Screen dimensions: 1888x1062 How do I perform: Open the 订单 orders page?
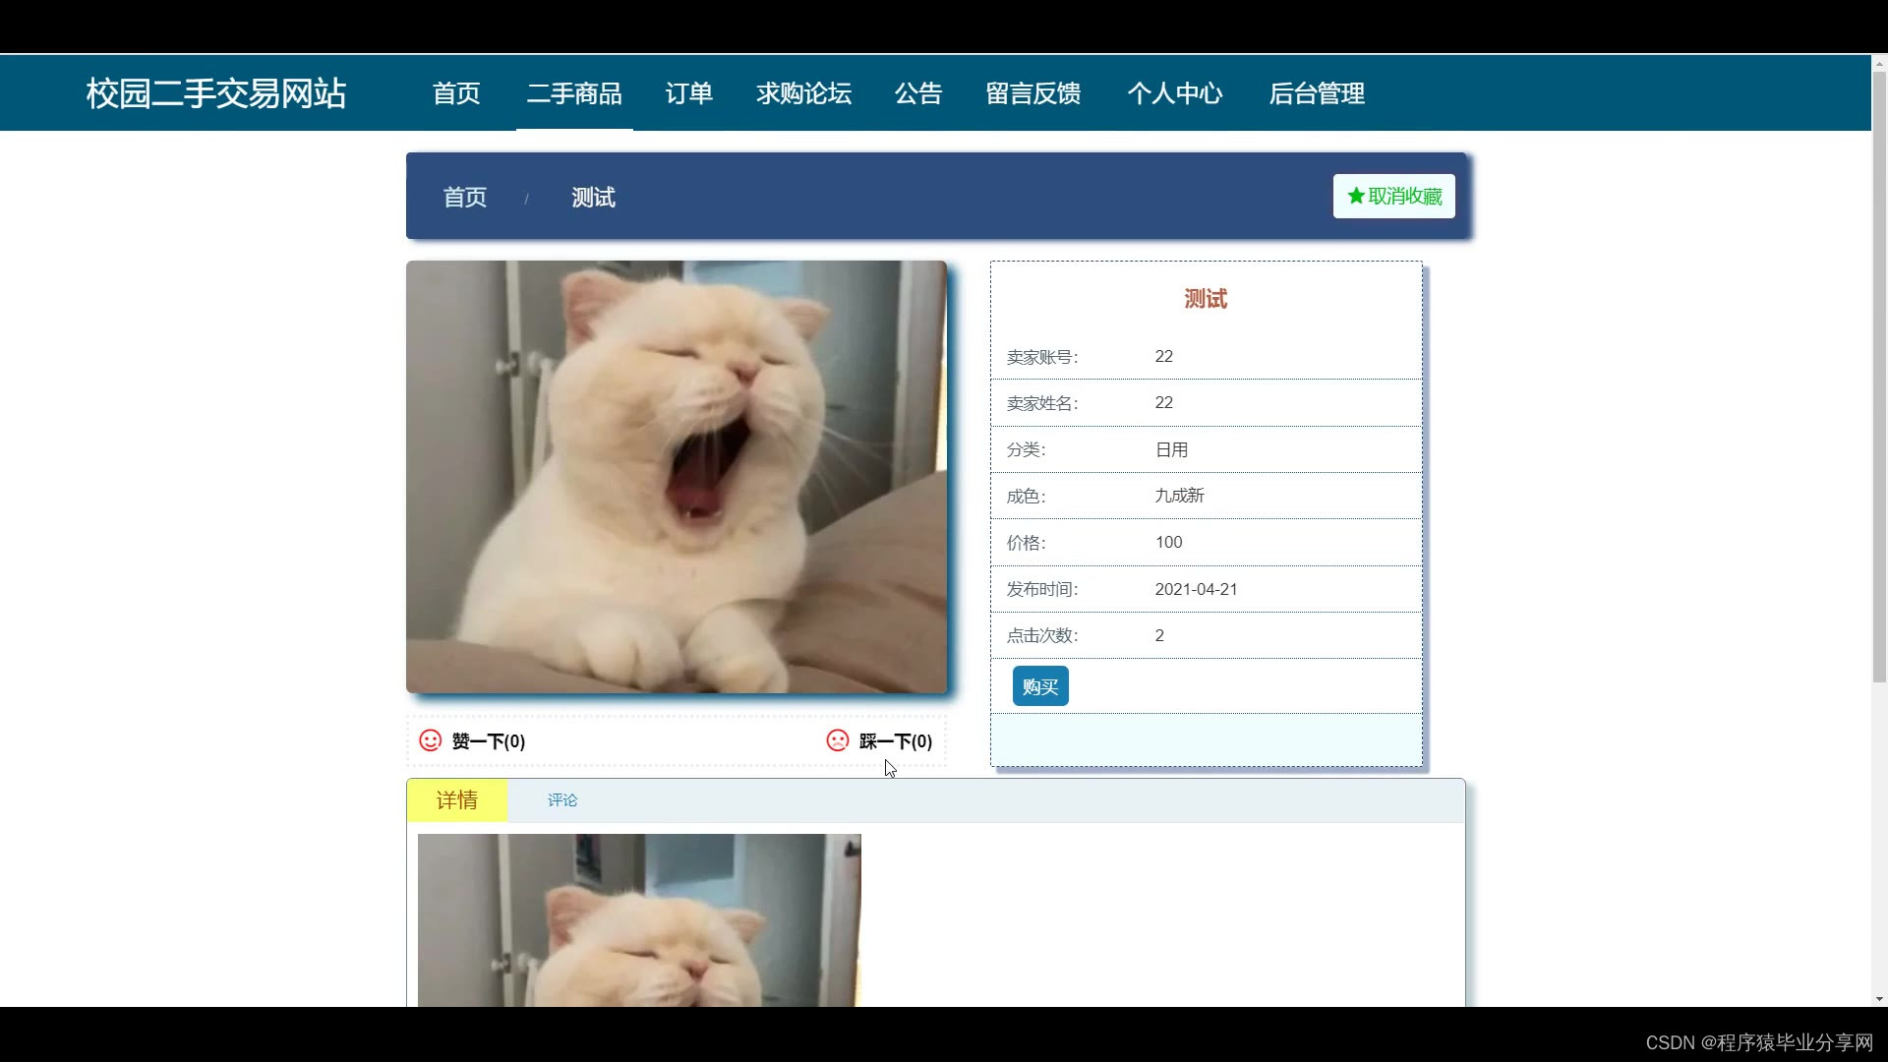pyautogui.click(x=688, y=93)
